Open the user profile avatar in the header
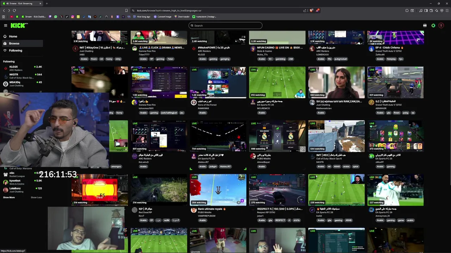The height and width of the screenshot is (253, 451). coord(441,25)
